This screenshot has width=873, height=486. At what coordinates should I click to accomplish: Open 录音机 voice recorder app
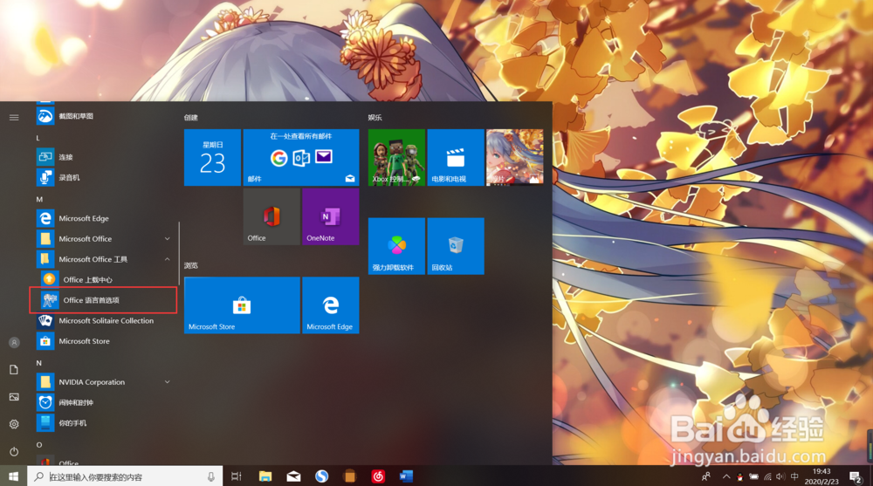[x=104, y=178]
